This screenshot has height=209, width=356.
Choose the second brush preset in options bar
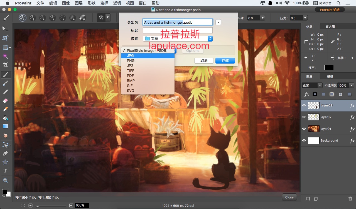[x=32, y=18]
